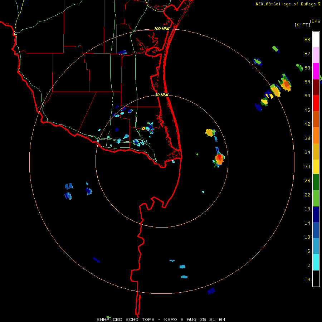Select the magenta legend swatch

pyautogui.click(x=316, y=71)
